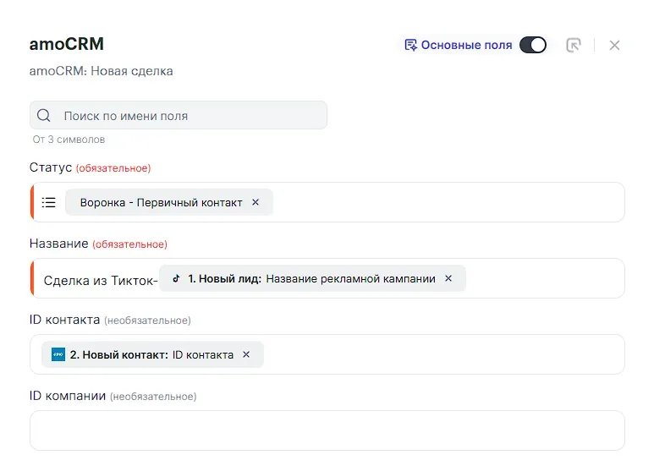Focus the Поиск по имени поля field
Image resolution: width=654 pixels, height=466 pixels.
coord(179,116)
